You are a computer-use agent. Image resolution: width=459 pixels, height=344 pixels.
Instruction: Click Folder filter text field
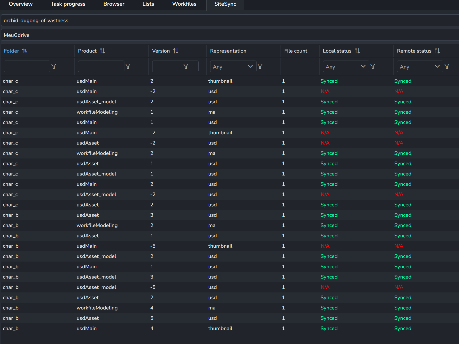tap(27, 66)
